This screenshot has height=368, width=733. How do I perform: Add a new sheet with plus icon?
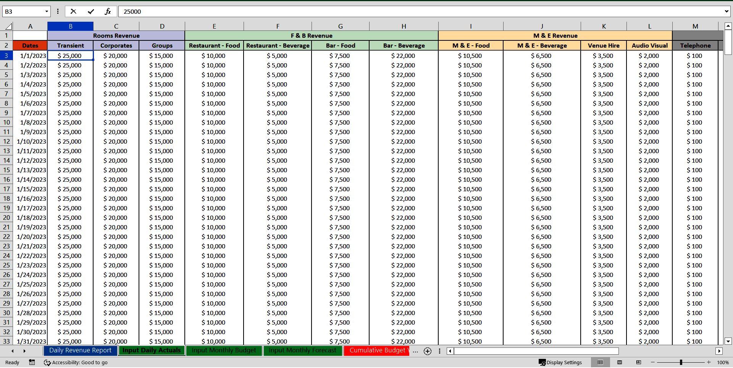pyautogui.click(x=428, y=351)
